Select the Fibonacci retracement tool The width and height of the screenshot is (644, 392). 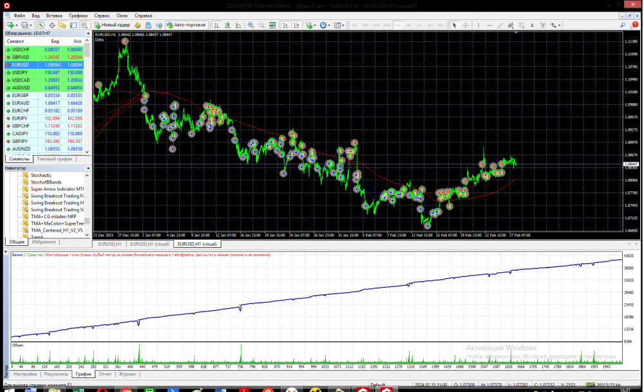click(521, 25)
